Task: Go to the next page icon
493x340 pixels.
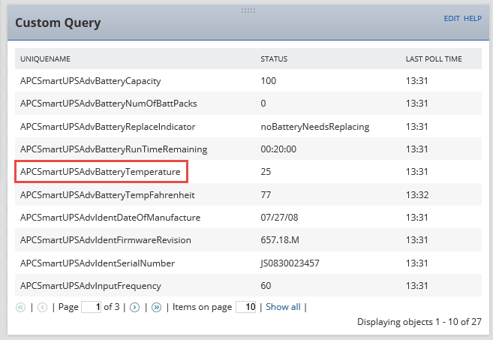Action: click(134, 307)
